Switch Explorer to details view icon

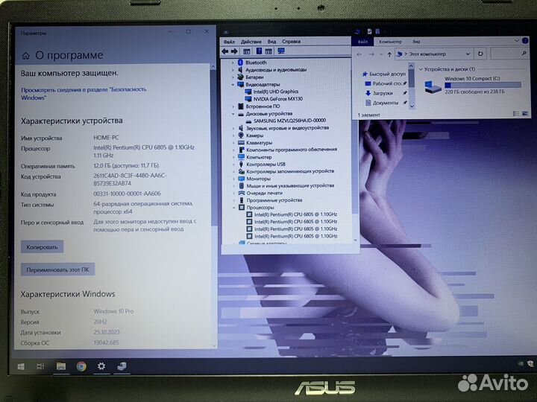click(x=516, y=113)
